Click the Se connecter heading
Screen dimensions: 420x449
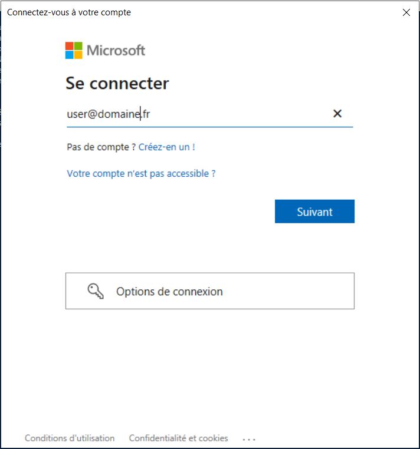point(117,83)
